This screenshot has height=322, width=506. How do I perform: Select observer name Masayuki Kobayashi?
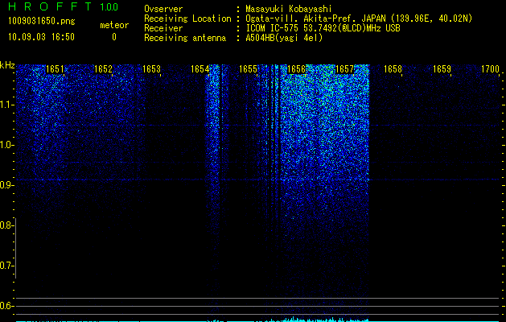289,9
